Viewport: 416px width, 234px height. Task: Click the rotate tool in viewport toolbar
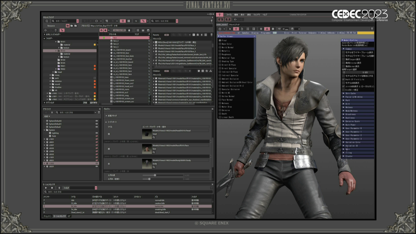pyautogui.click(x=242, y=29)
